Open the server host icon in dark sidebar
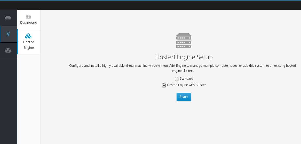The image size is (301, 144). 8,18
